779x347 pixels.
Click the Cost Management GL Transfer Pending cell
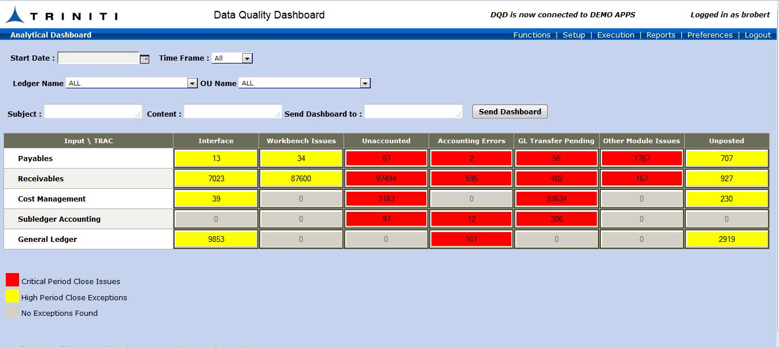click(x=556, y=199)
